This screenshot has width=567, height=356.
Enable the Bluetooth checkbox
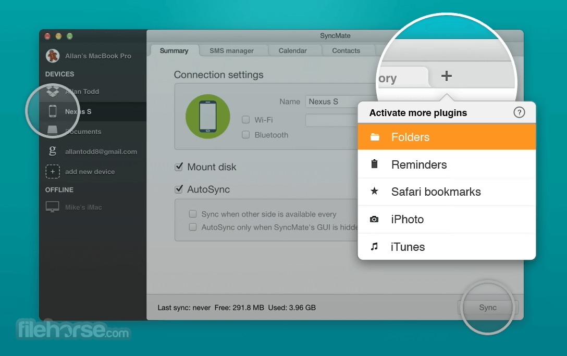246,135
